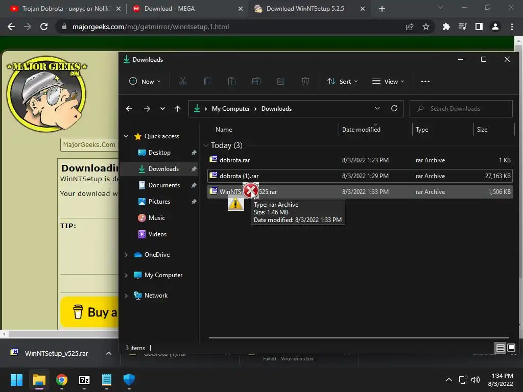Switch to details view using status bar icon
Screen dimensions: 523x392
point(501,348)
